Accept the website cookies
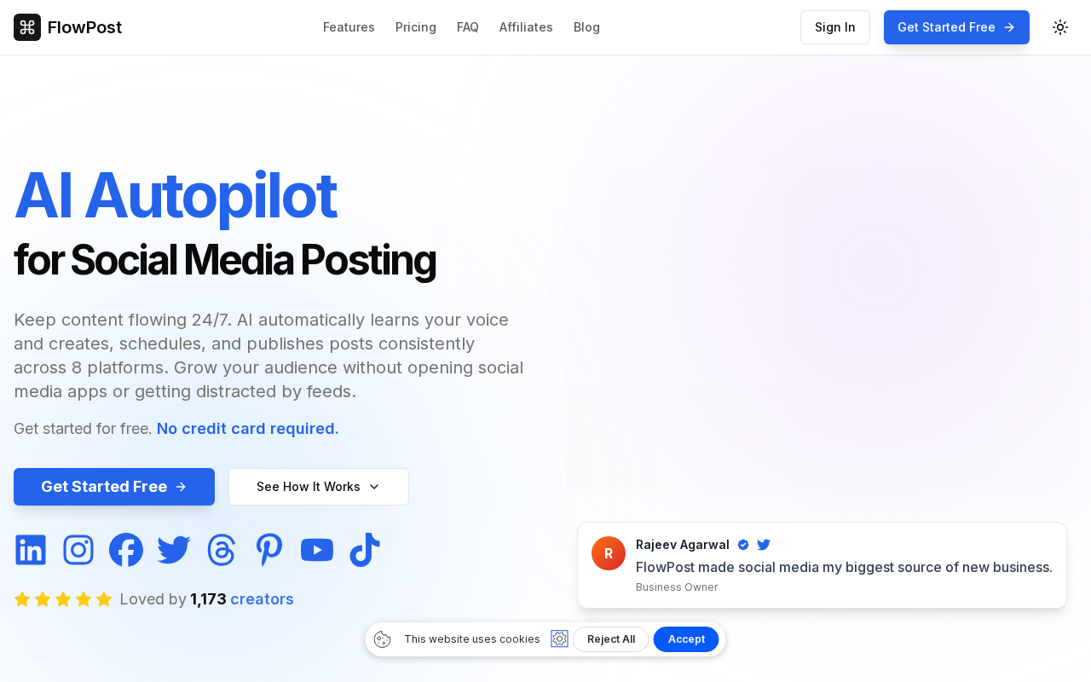Viewport: 1091px width, 682px height. [686, 639]
